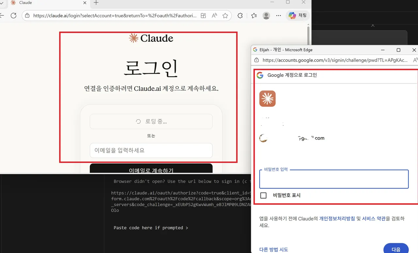Click the email input field on the Claude page

click(x=151, y=150)
